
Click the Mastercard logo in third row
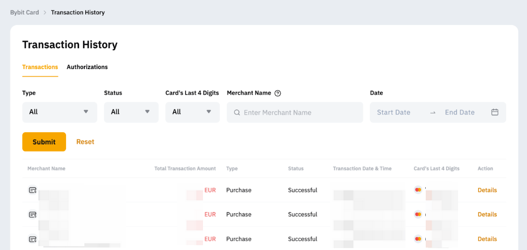click(418, 239)
